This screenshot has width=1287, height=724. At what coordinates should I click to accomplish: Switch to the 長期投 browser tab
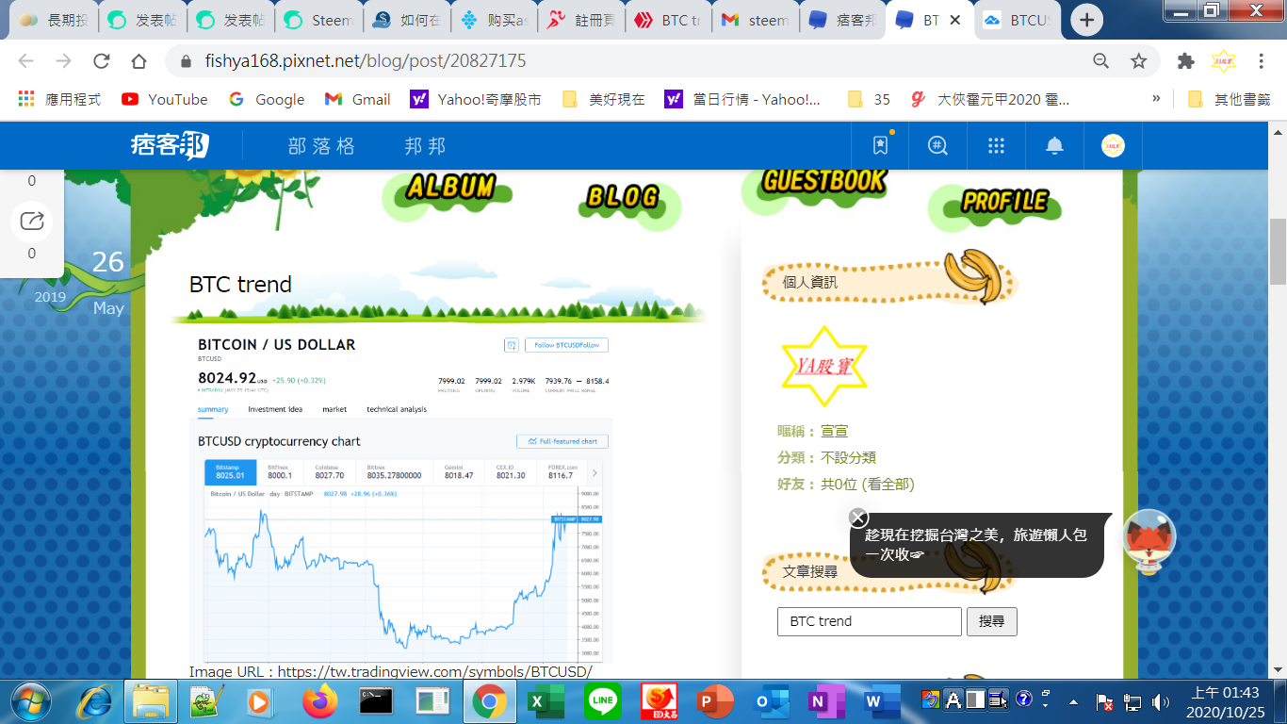click(x=54, y=20)
